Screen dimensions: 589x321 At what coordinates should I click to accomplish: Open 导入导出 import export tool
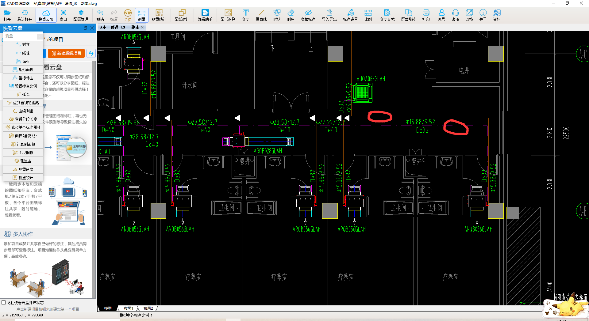[x=329, y=15]
